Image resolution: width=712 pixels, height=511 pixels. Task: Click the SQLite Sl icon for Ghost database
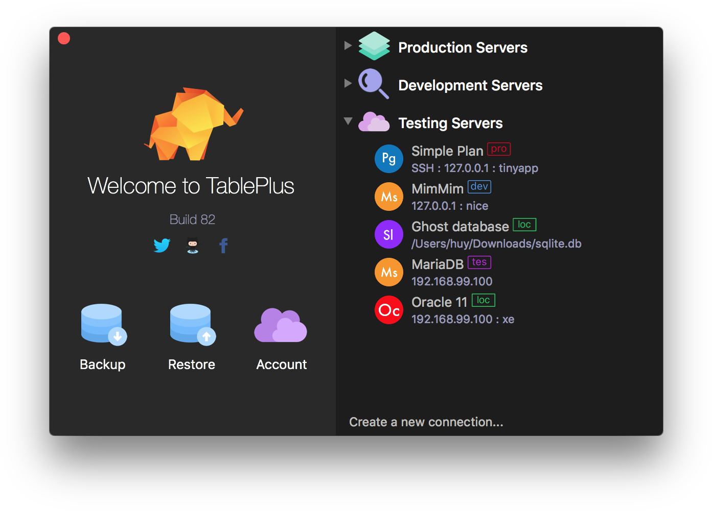point(389,234)
